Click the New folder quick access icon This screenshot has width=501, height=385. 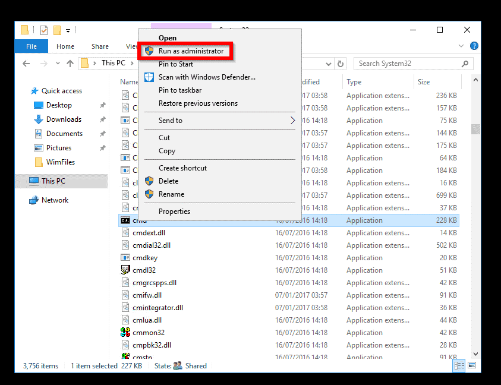click(x=57, y=30)
